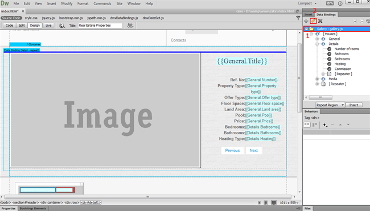Click the expand all tree plus icon
This screenshot has height=211, width=370.
355,21
